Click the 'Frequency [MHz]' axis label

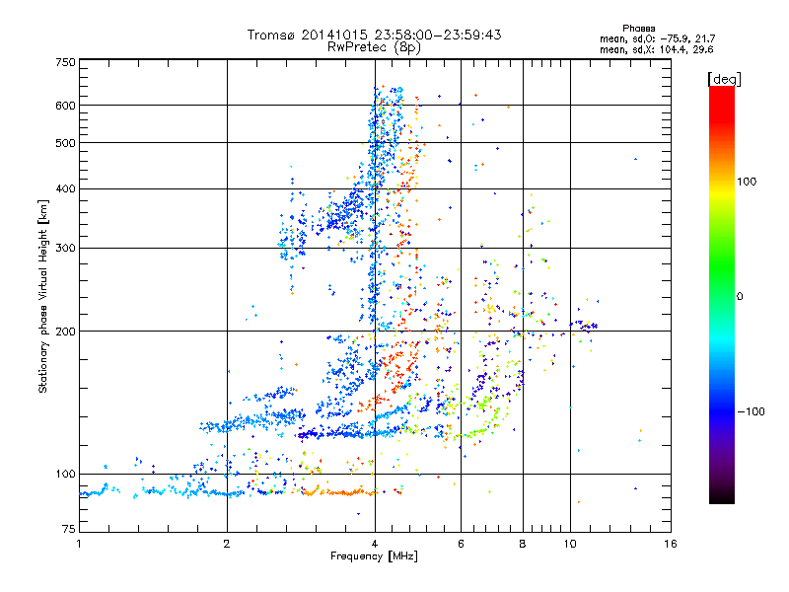point(374,556)
